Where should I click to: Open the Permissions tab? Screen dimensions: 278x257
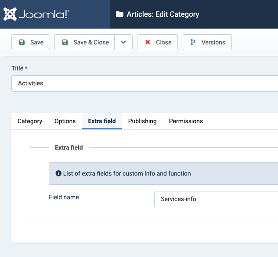(x=186, y=121)
